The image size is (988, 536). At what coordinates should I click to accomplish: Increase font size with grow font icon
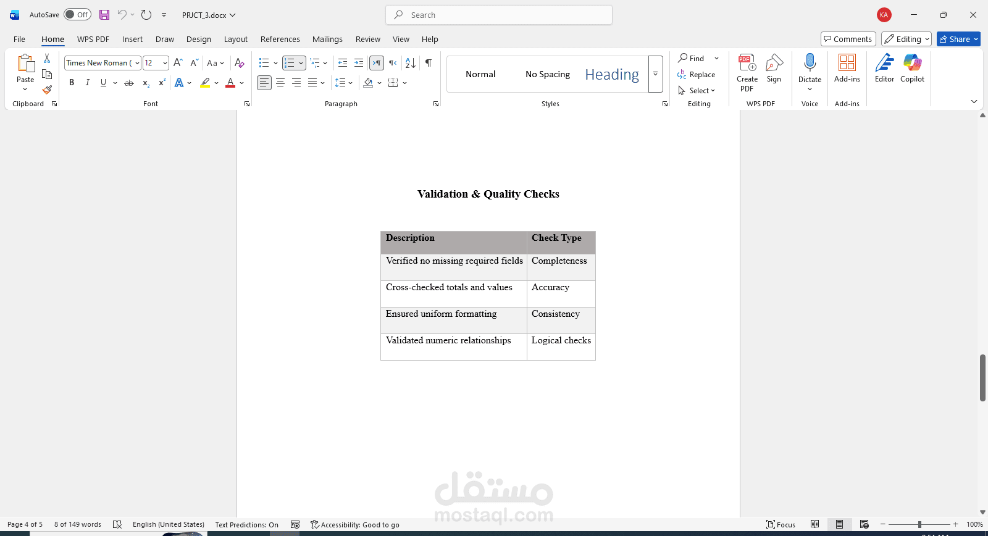(x=178, y=62)
